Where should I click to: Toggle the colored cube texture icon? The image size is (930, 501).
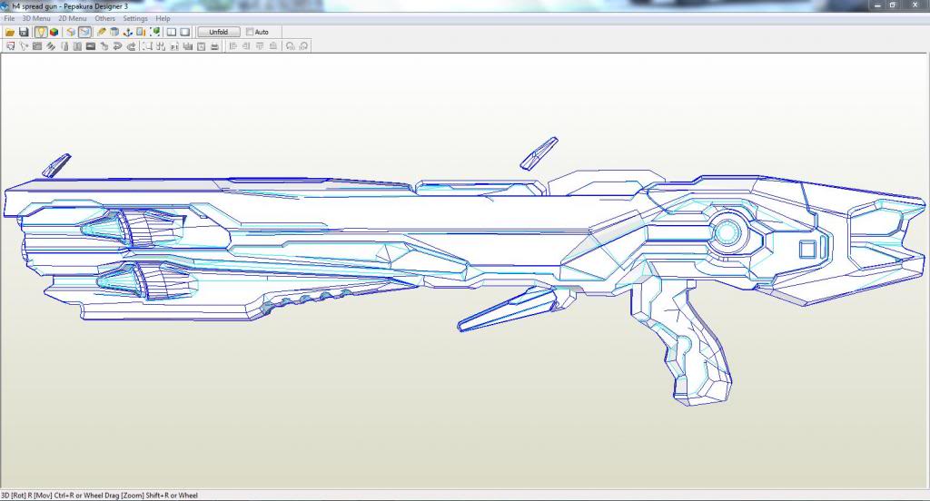tap(54, 32)
